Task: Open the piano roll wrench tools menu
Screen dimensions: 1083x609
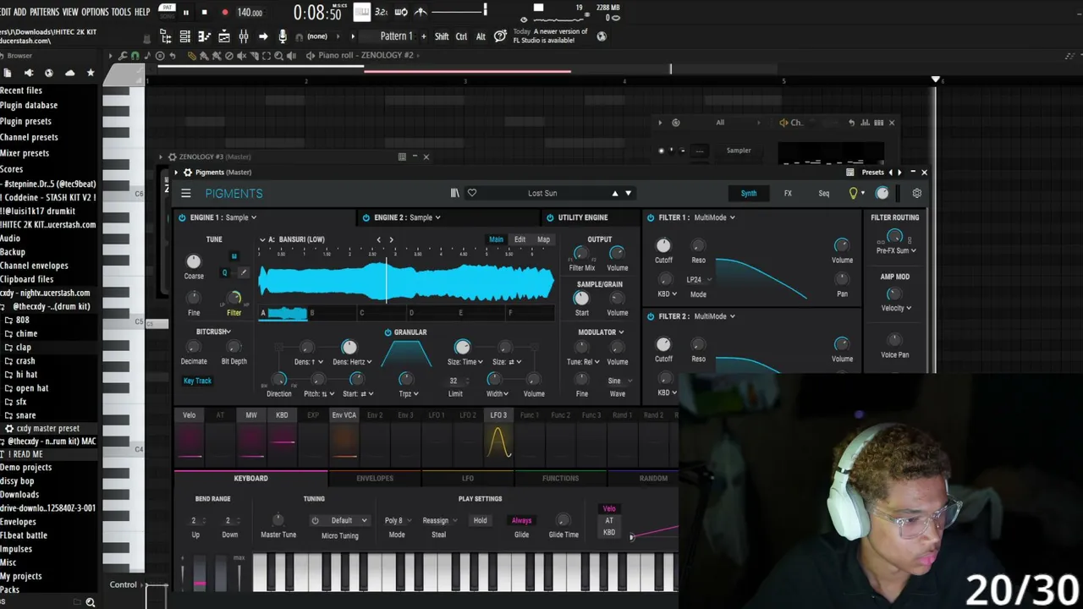Action: tap(123, 56)
